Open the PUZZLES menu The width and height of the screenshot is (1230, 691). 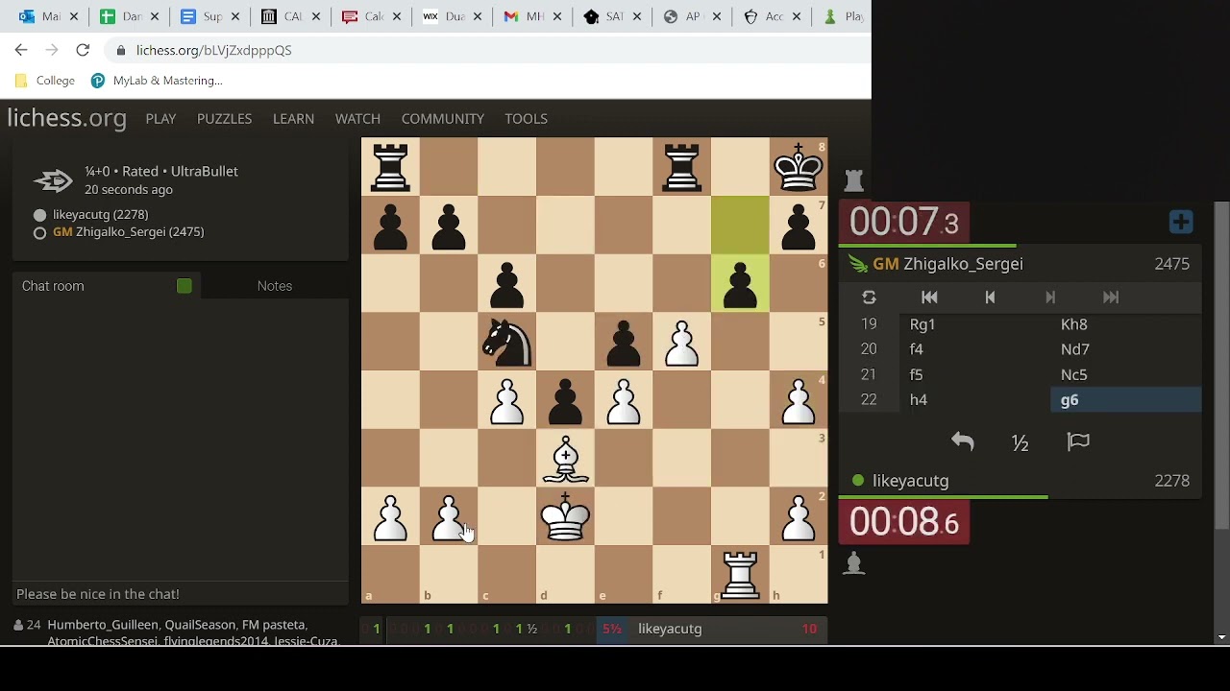224,119
